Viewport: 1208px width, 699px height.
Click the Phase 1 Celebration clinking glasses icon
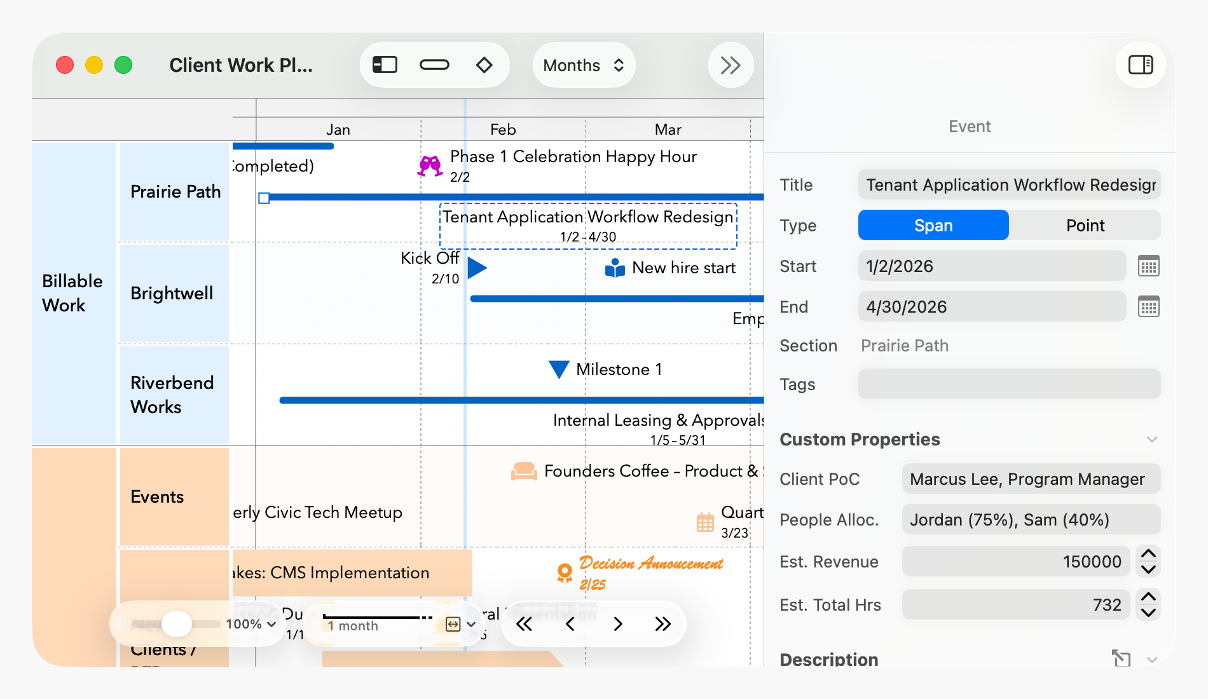click(430, 166)
